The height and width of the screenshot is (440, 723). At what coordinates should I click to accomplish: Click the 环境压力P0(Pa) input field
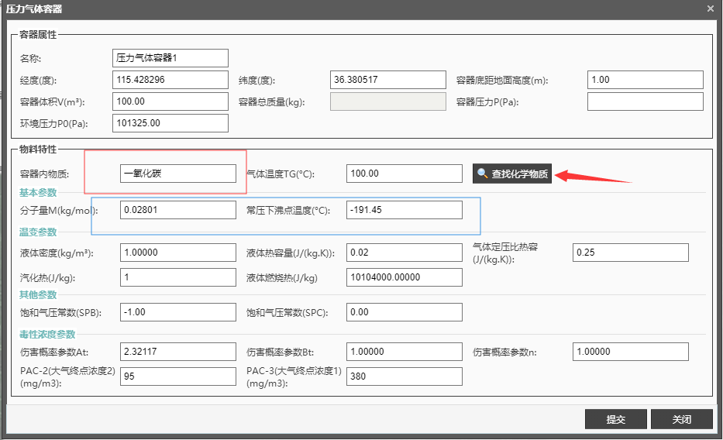[x=170, y=123]
